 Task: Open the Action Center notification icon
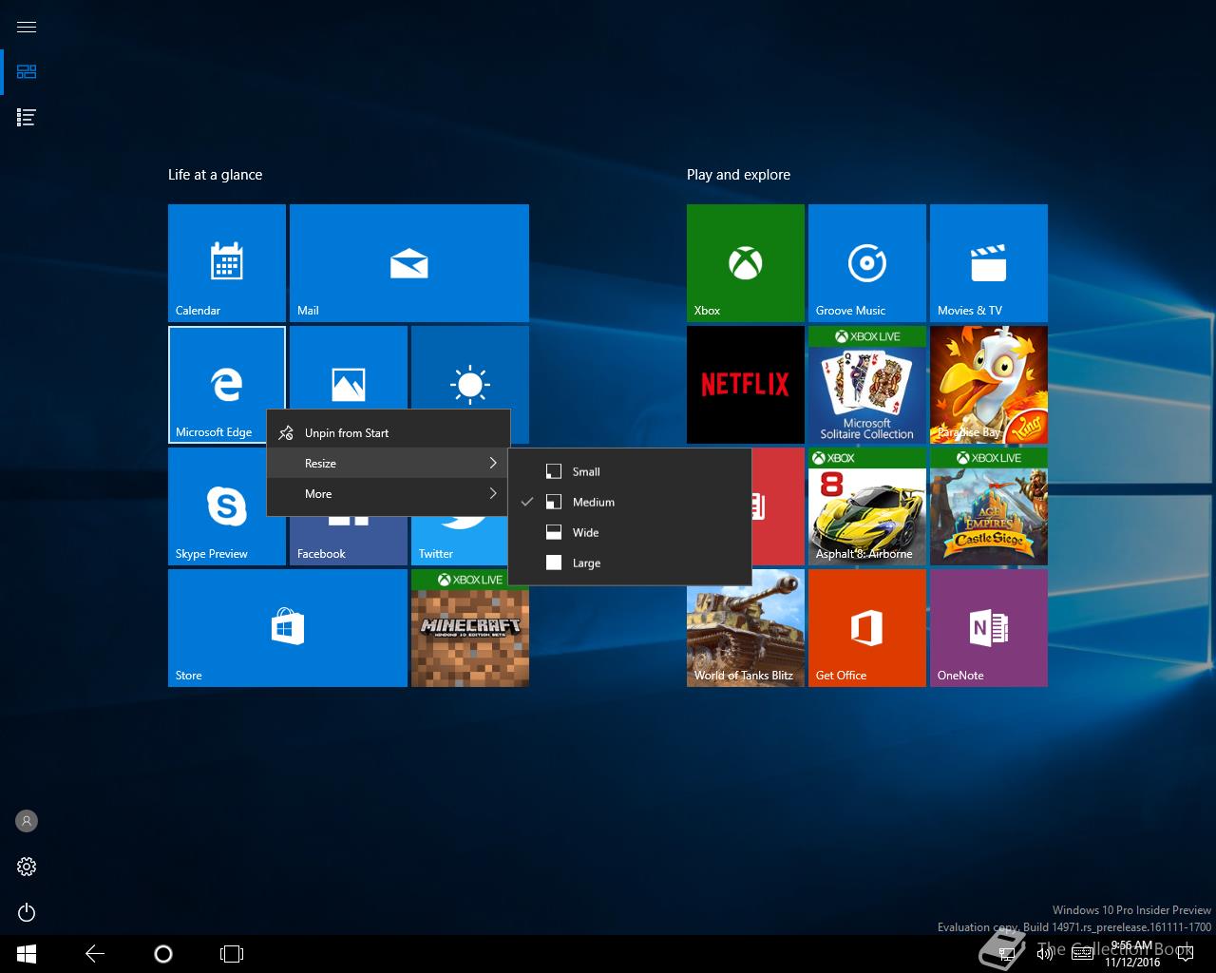tap(1186, 954)
